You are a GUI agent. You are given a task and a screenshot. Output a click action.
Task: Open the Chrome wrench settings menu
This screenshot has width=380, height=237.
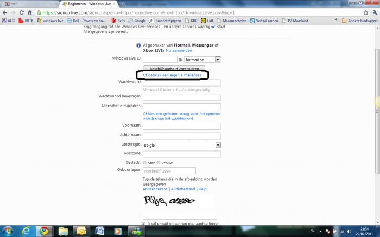(x=375, y=12)
